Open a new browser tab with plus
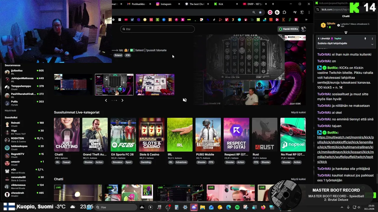Screen dimensions: 378x212 coord(273,4)
